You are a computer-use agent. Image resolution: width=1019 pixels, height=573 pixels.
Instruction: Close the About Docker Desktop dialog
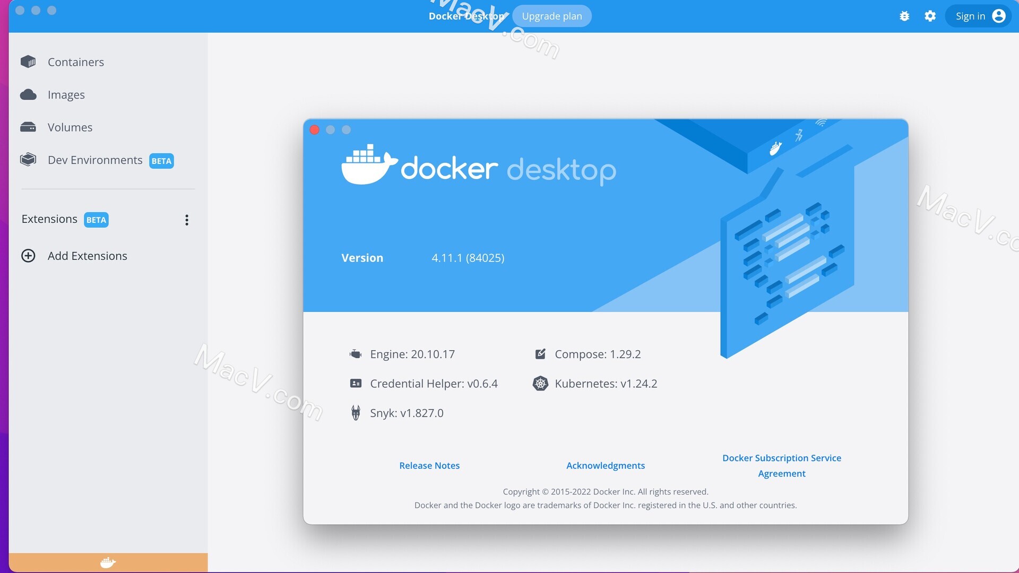pyautogui.click(x=314, y=130)
